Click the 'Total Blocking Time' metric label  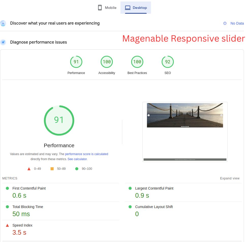click(28, 207)
